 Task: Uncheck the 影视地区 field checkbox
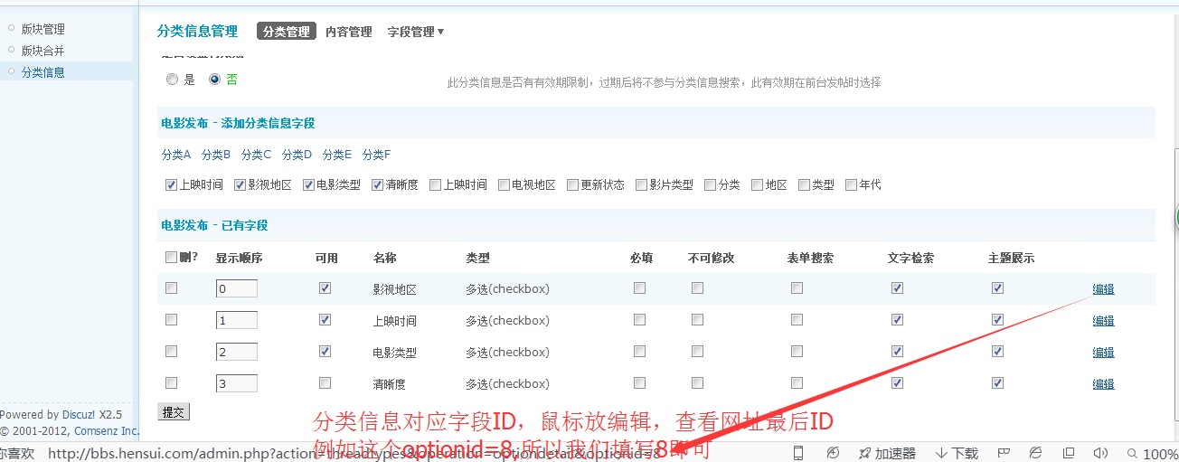coord(240,184)
